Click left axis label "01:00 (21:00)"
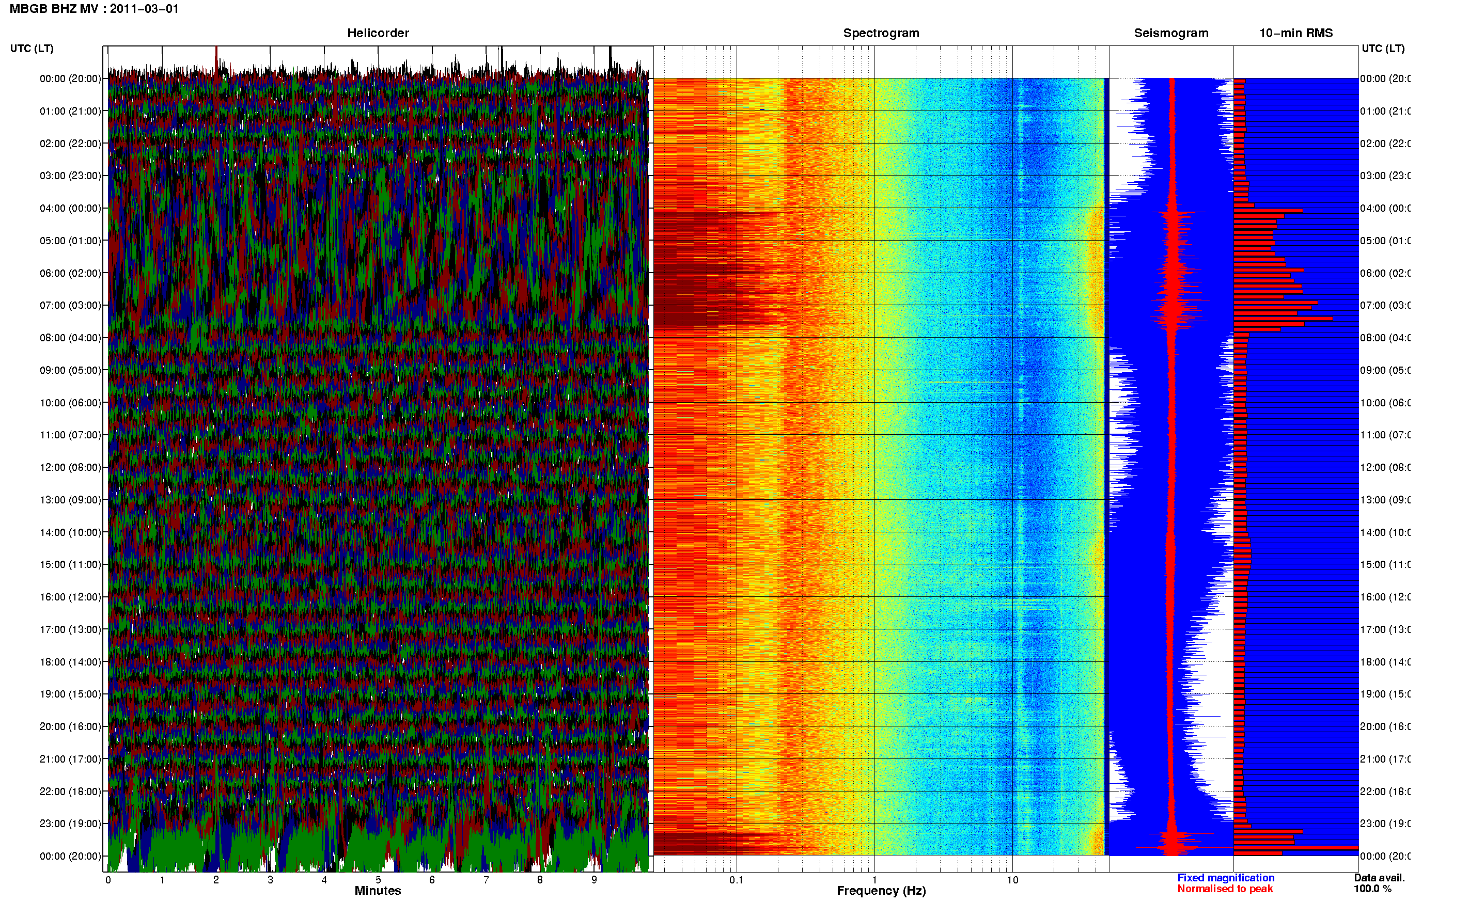Viewport: 1469px width, 918px height. pos(70,111)
